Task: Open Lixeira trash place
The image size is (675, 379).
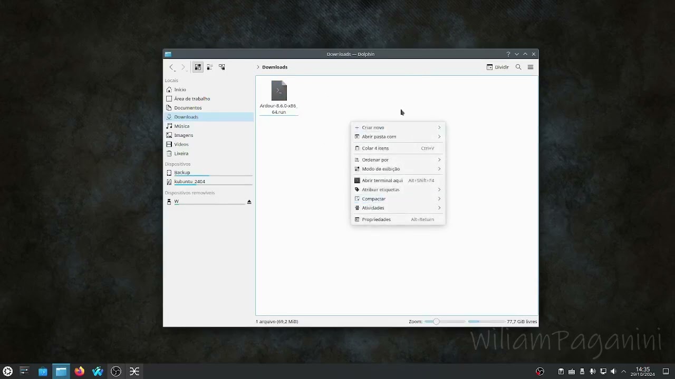Action: pos(209,154)
